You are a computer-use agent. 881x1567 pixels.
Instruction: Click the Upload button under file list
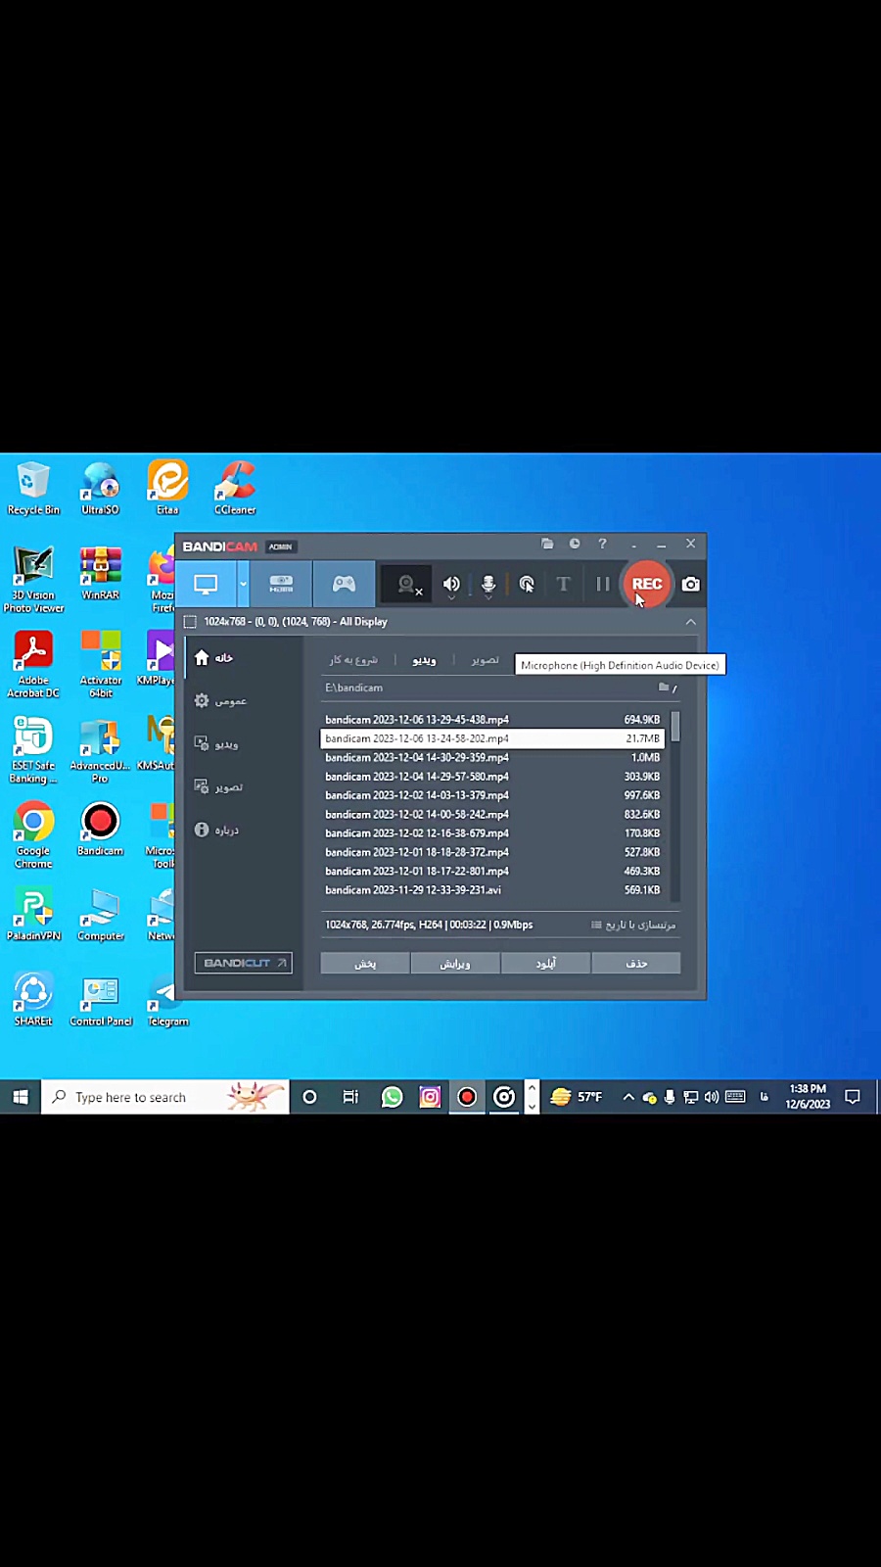pos(545,964)
